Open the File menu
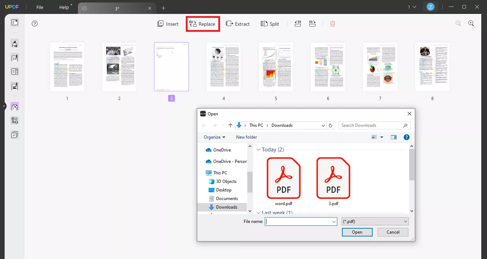Viewport: 487px width, 259px height. click(40, 8)
